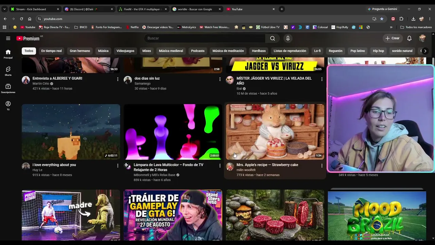Filter by the Videojuegos chip
The image size is (435, 245).
[x=125, y=51]
